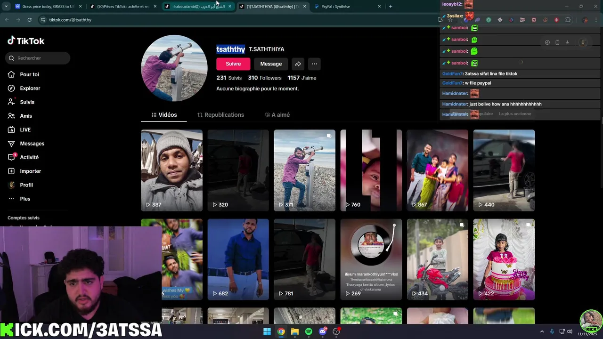603x339 pixels.
Task: Open the profile three-dot options menu
Action: 314,64
